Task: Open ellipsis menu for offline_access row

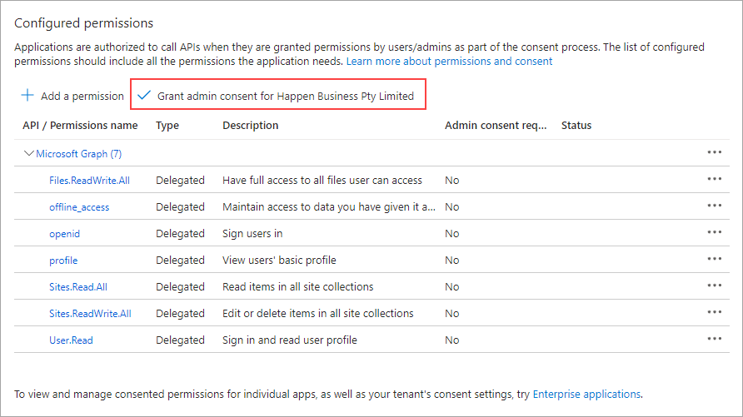Action: pyautogui.click(x=714, y=206)
